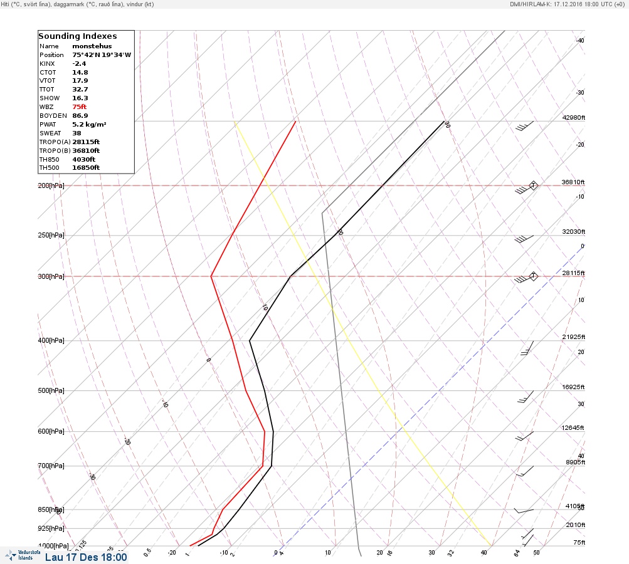Click the 1000[hPa] pressure label
The width and height of the screenshot is (629, 564).
coord(53,546)
